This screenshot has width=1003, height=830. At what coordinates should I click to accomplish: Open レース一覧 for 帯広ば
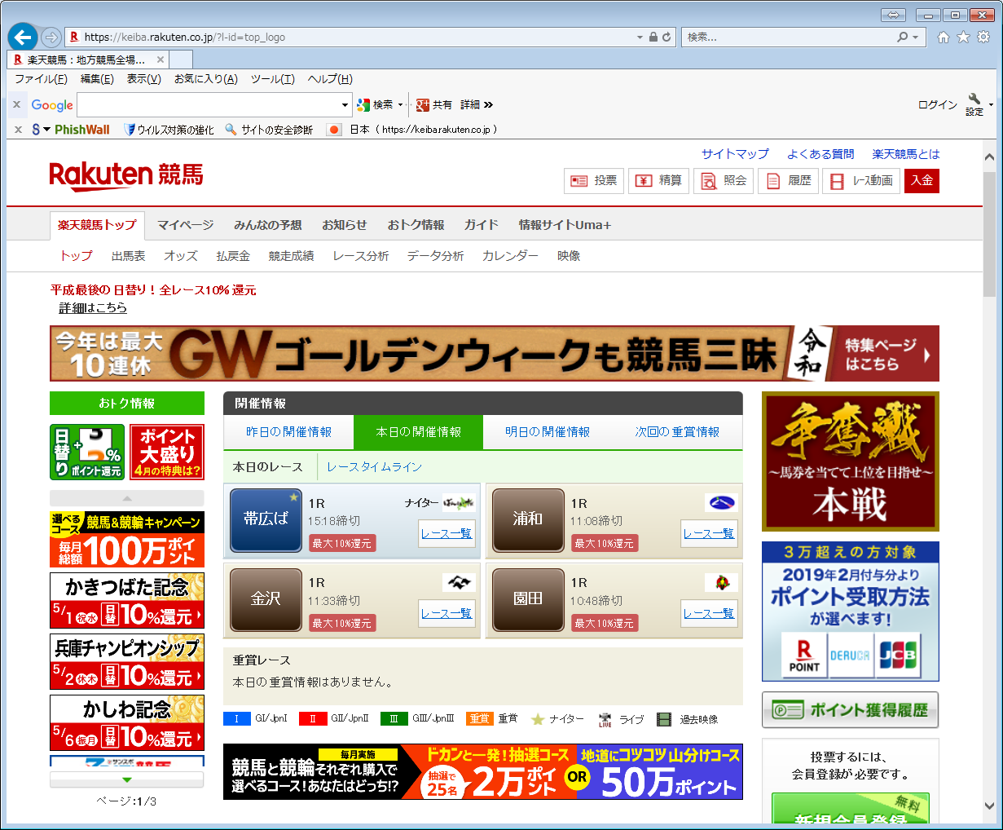447,533
